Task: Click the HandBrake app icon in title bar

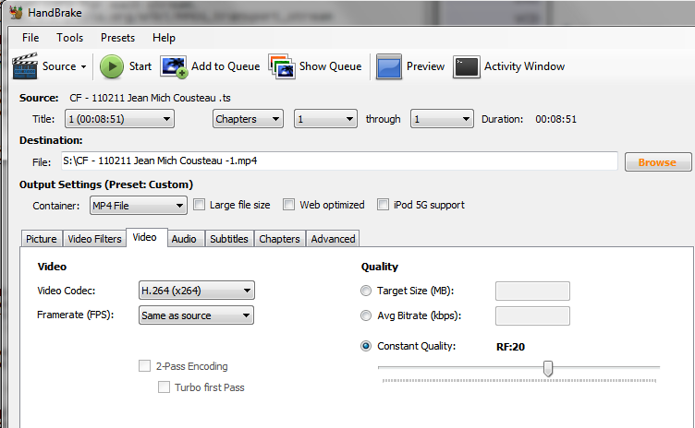Action: (x=17, y=12)
